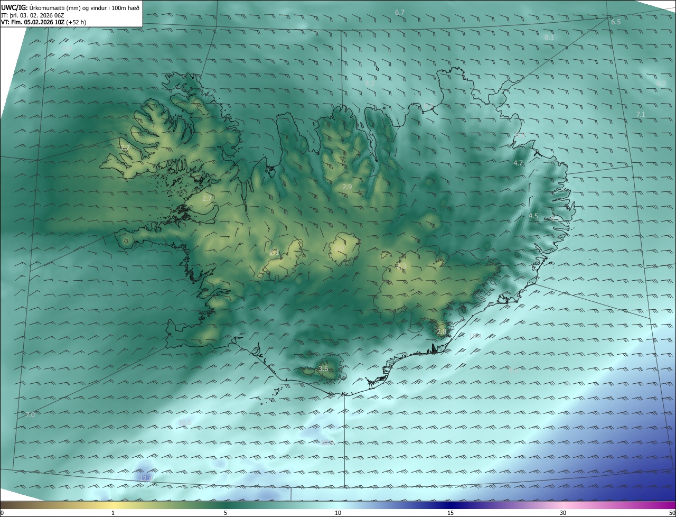Click the 7.1 value label
The image size is (676, 517).
641,115
